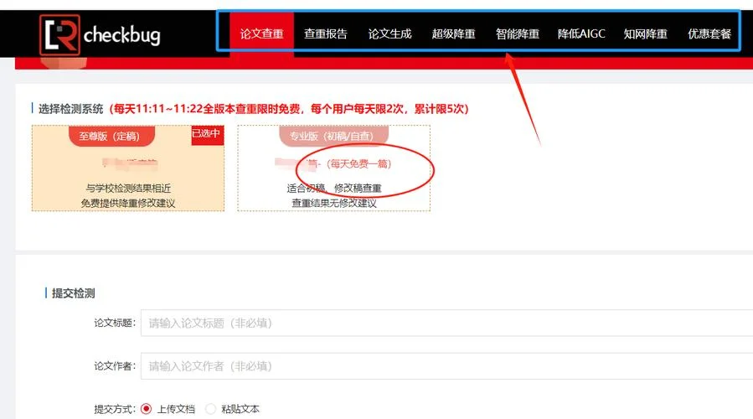Click the 提交方式 label
Image resolution: width=753 pixels, height=419 pixels.
coord(115,410)
